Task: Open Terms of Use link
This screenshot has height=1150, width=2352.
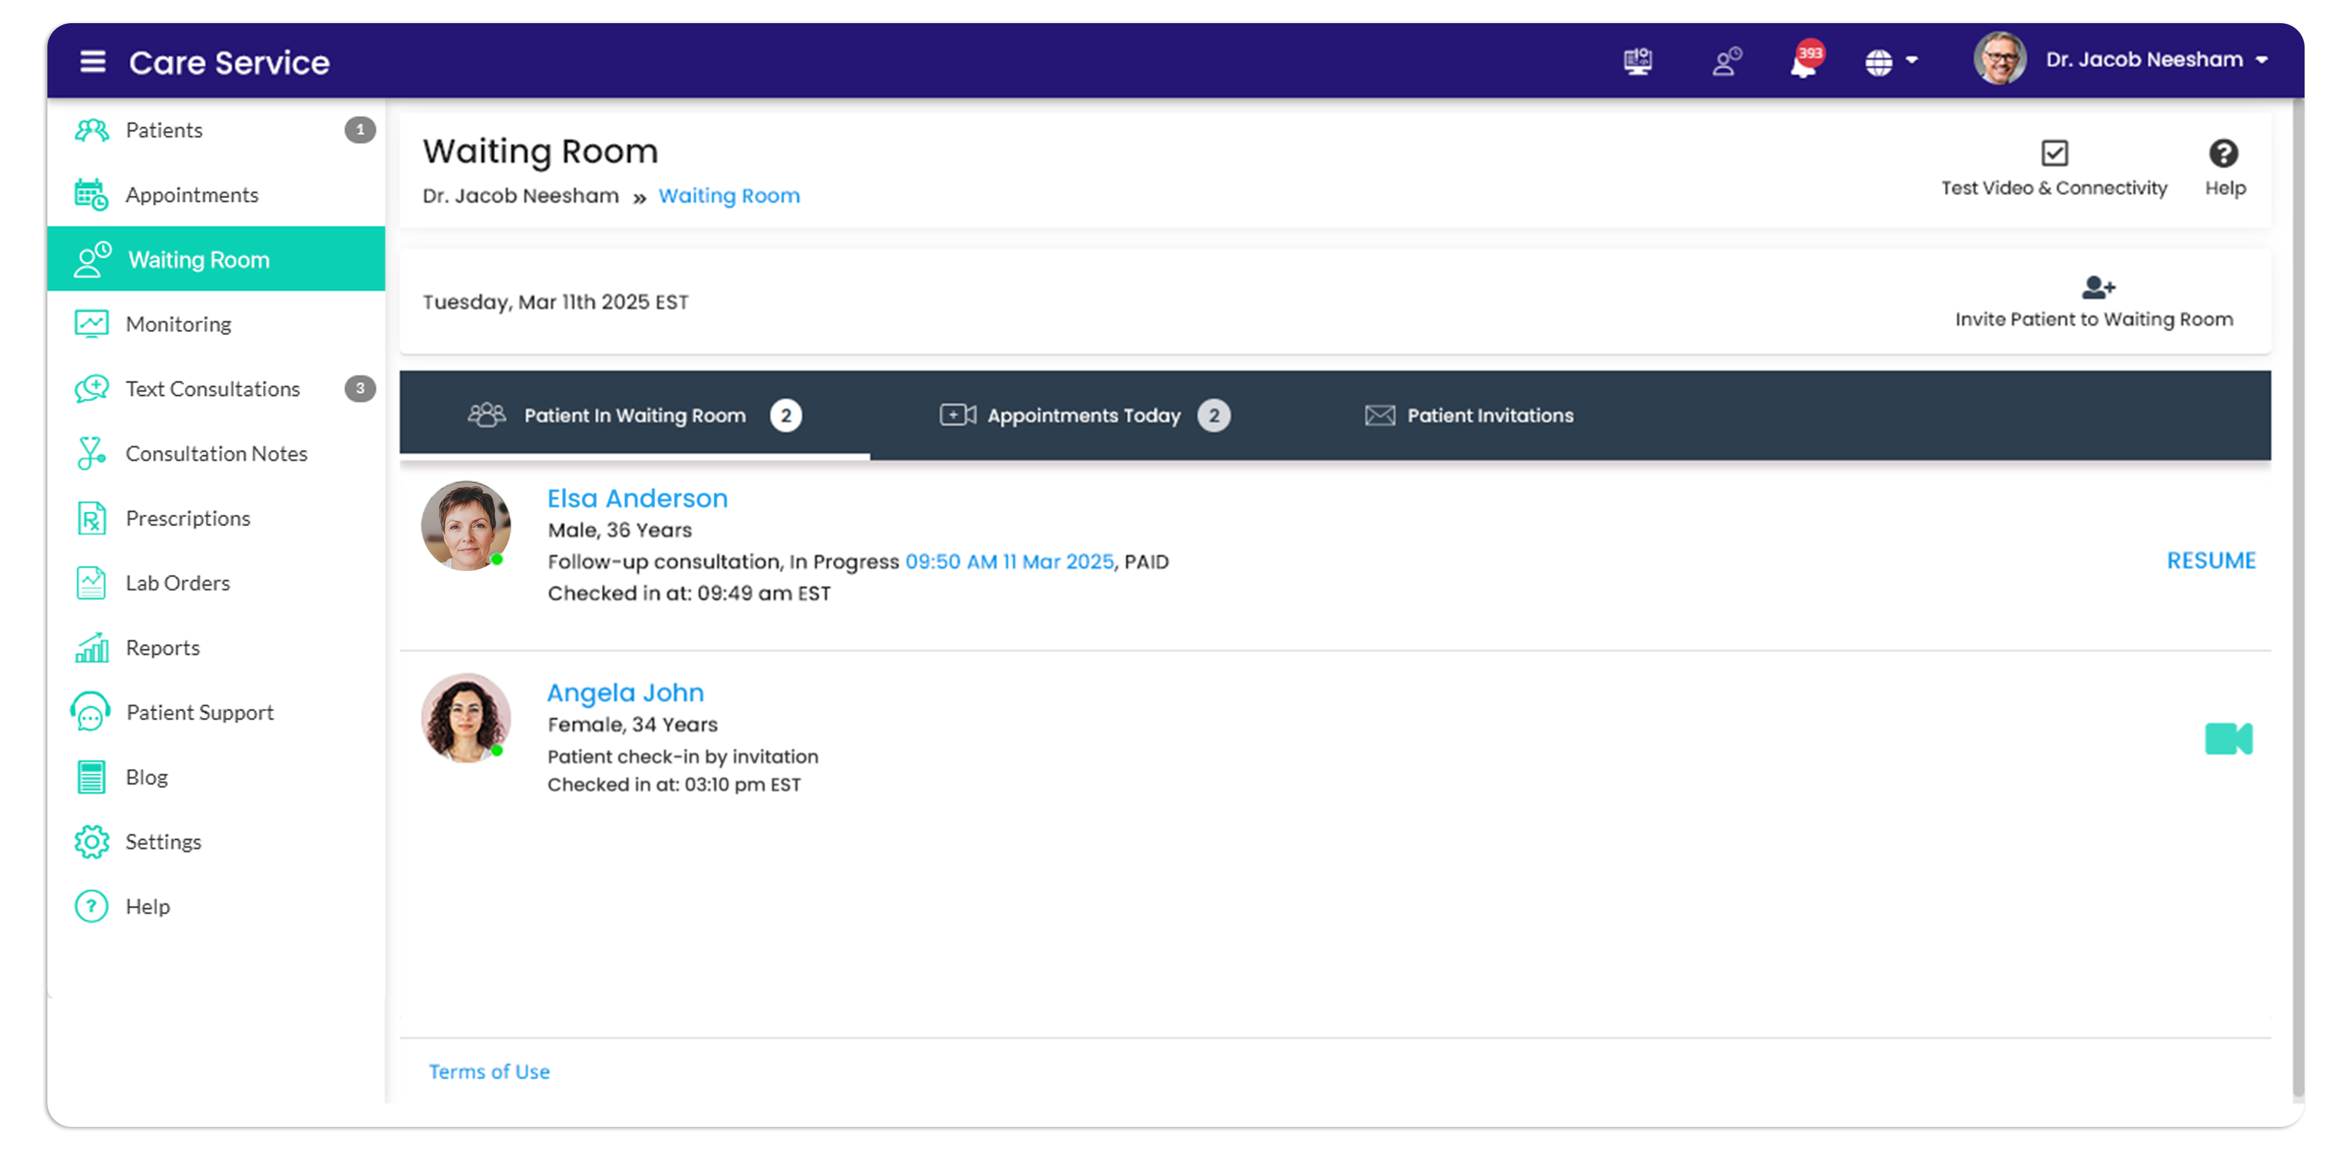Action: coord(490,1071)
